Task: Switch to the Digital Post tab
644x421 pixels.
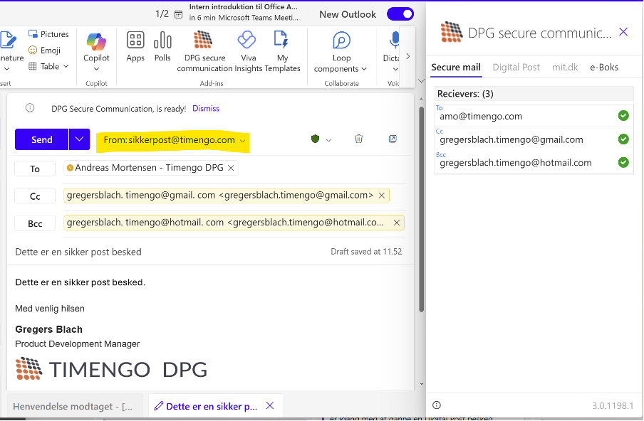Action: [x=516, y=68]
